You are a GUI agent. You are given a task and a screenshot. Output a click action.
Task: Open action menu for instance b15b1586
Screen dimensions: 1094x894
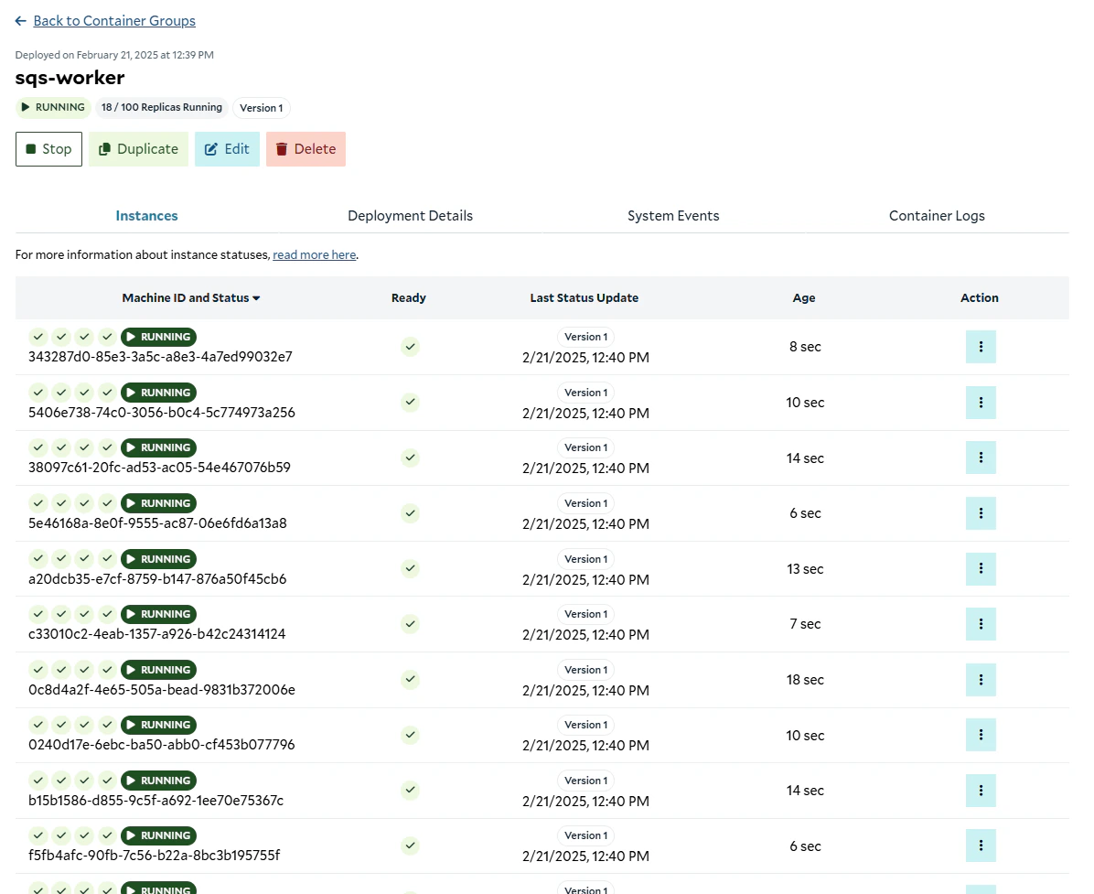tap(981, 791)
